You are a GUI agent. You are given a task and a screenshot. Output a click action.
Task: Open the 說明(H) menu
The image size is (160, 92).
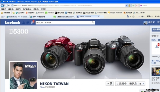pos(43,9)
